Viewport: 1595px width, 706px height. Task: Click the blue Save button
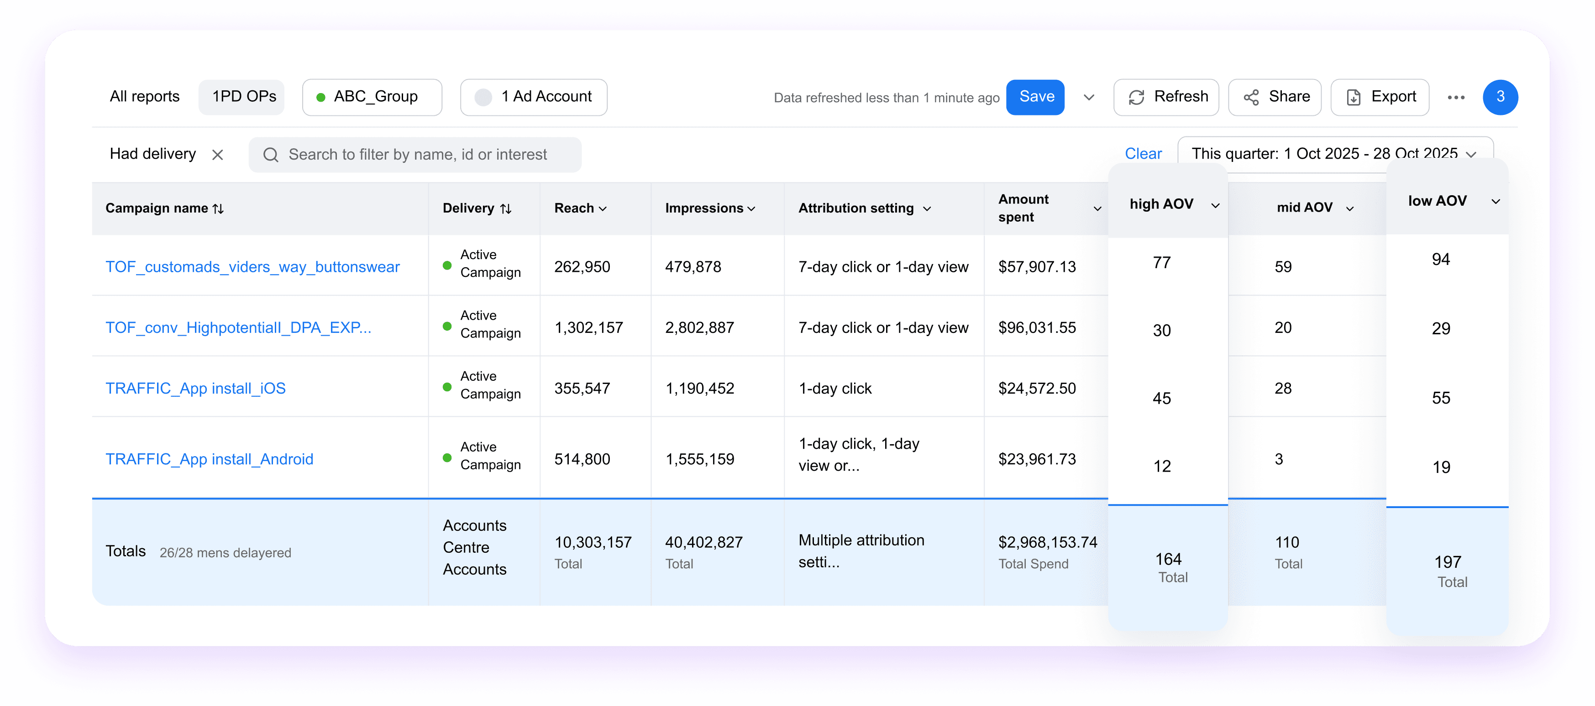click(x=1036, y=97)
